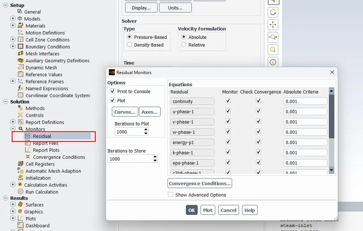Select the pan view arrows icon
The width and height of the screenshot is (363, 231).
click(273, 25)
